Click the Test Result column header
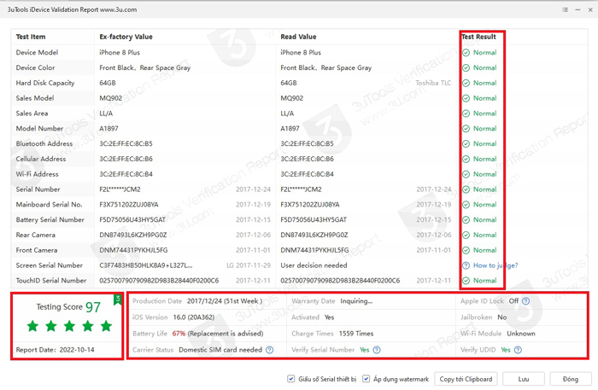Screen dimensions: 598x390 [478, 37]
